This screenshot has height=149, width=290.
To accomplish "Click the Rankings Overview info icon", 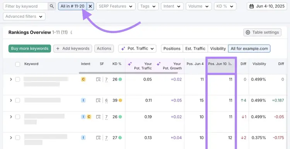I will click(71, 33).
